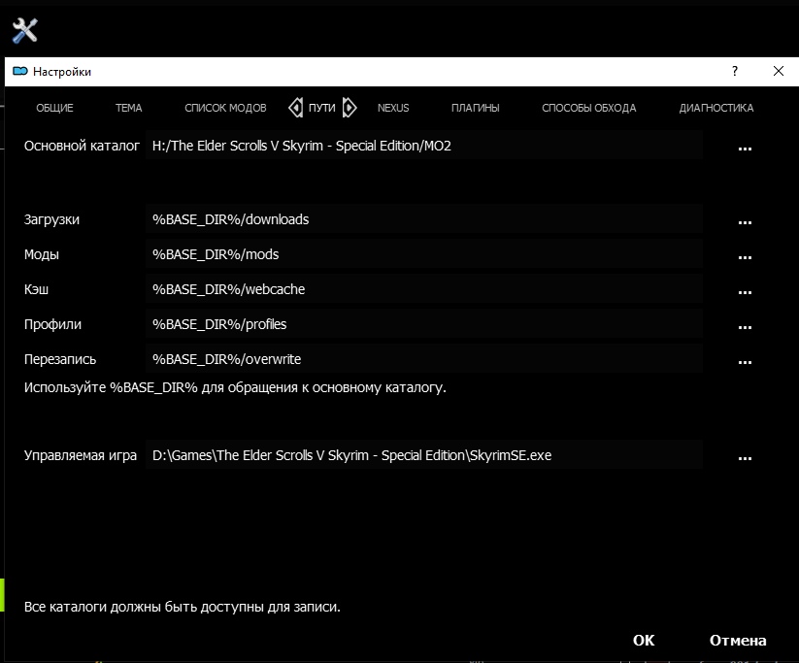Viewport: 799px width, 663px height.
Task: Click the Основной каталог path field
Action: 424,146
